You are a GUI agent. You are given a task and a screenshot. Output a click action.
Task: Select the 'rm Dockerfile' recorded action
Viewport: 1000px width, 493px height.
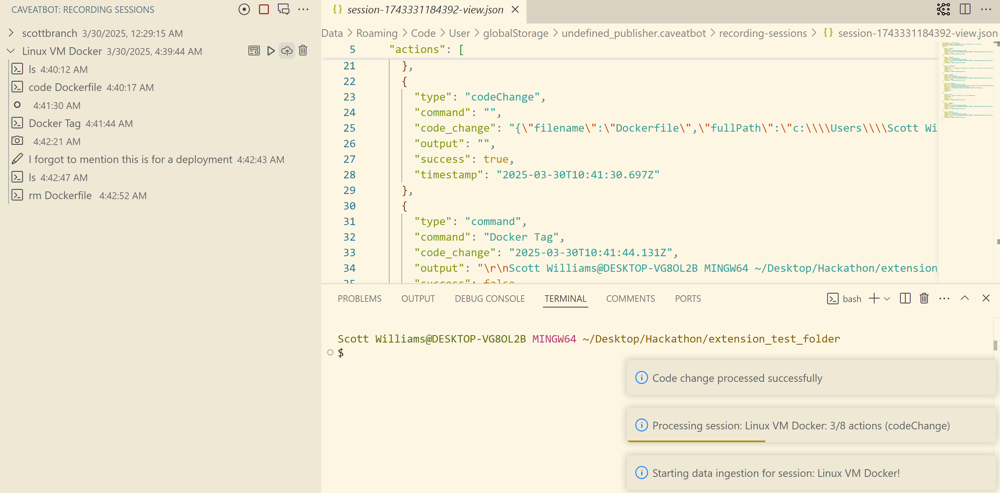pos(60,195)
